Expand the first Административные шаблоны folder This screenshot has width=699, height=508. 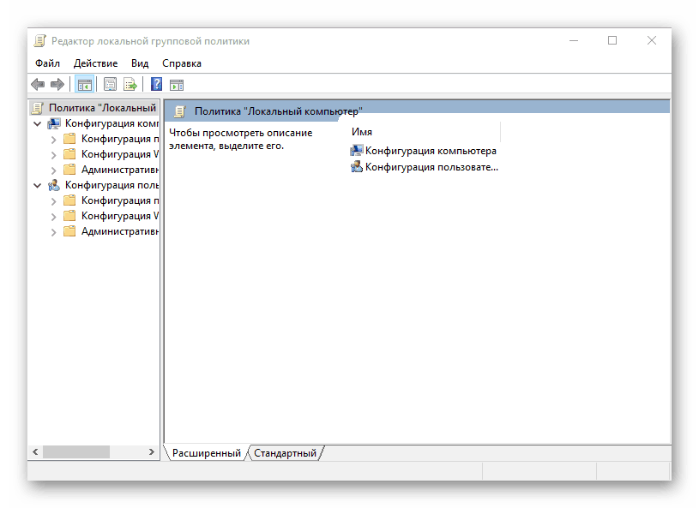[x=53, y=170]
